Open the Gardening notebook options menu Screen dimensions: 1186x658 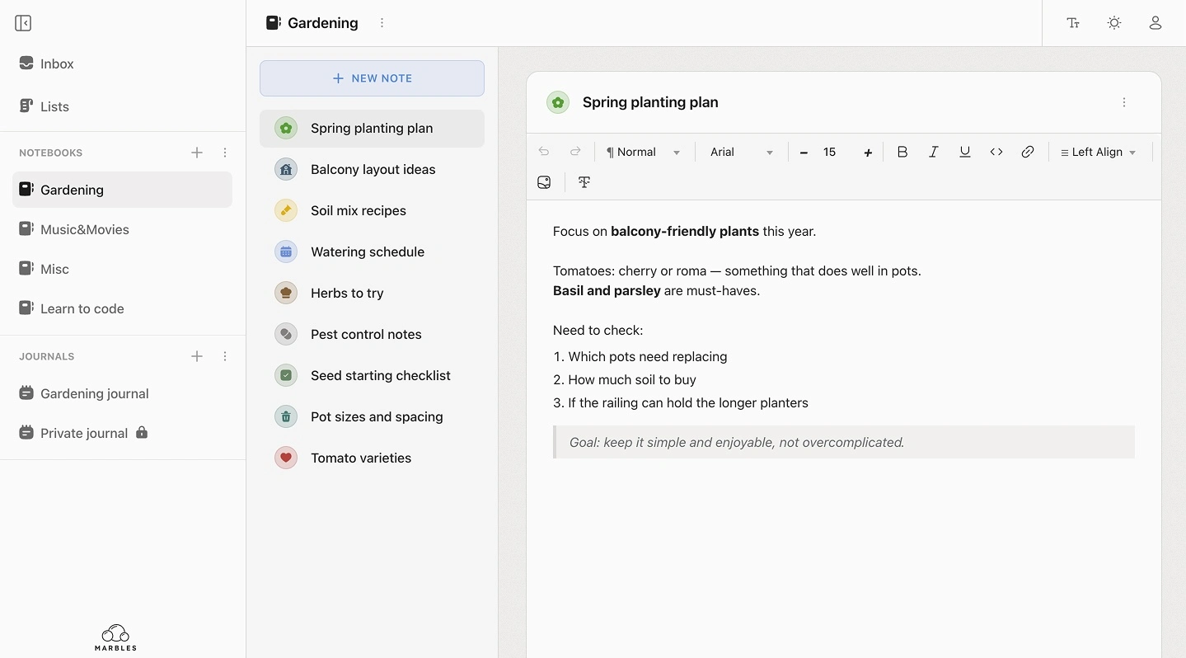382,23
